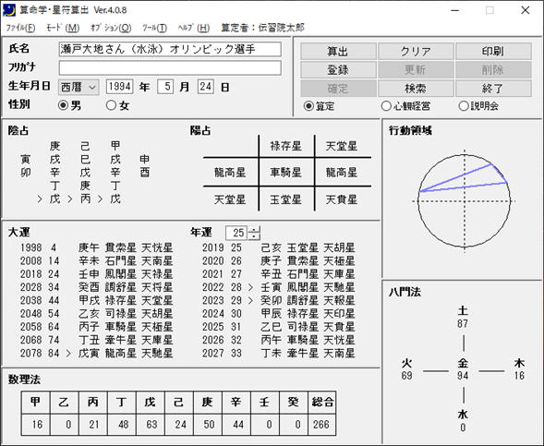Click the 終了 exit button

493,89
